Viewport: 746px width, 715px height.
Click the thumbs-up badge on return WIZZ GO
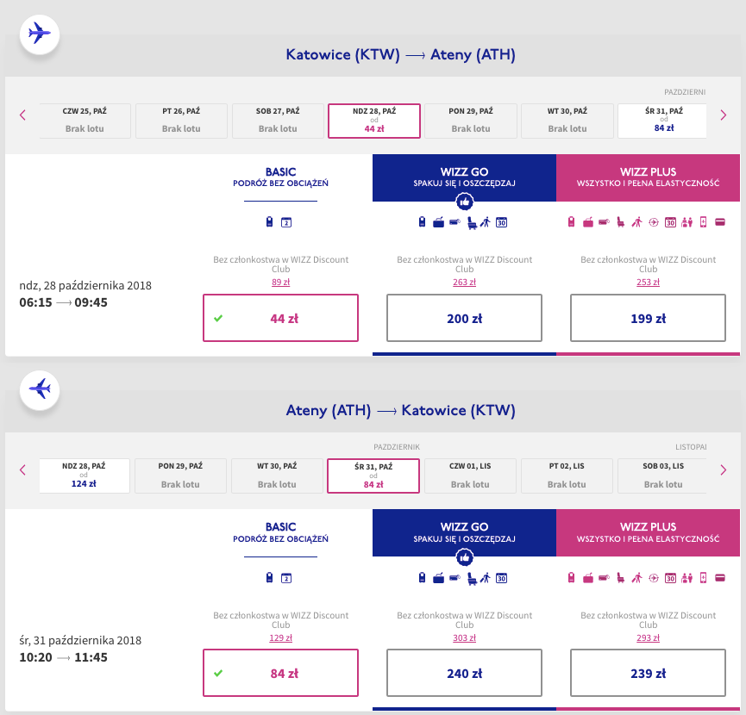[x=464, y=556]
